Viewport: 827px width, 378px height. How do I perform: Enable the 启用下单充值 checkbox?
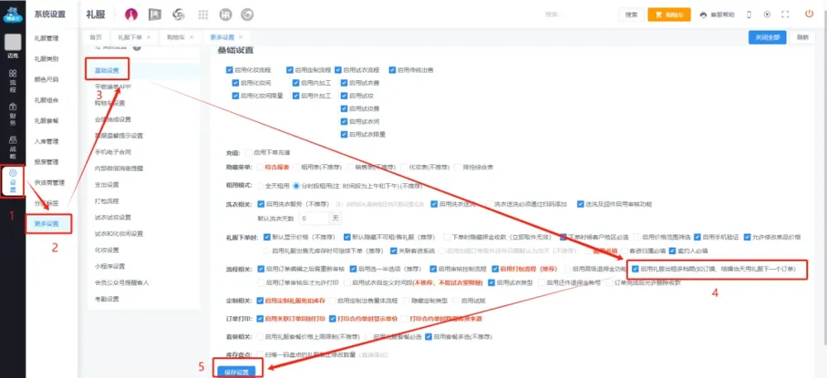coord(248,153)
